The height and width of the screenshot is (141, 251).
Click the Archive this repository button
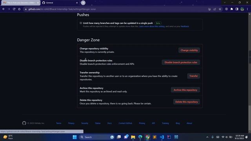[x=186, y=90]
